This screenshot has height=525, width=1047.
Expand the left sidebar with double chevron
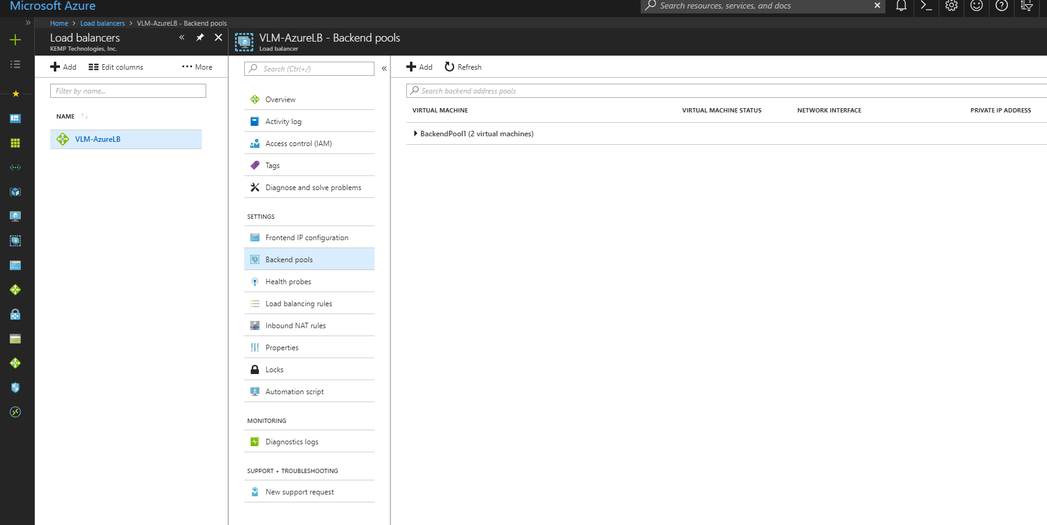click(x=28, y=23)
